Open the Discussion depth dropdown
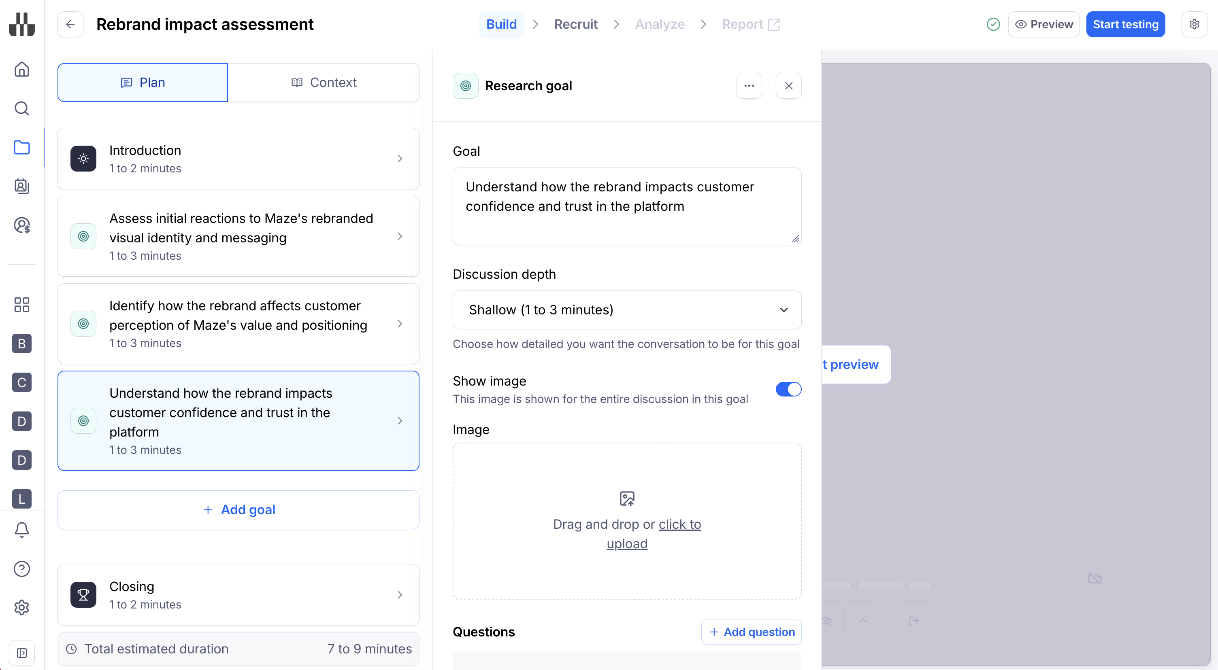 point(626,310)
